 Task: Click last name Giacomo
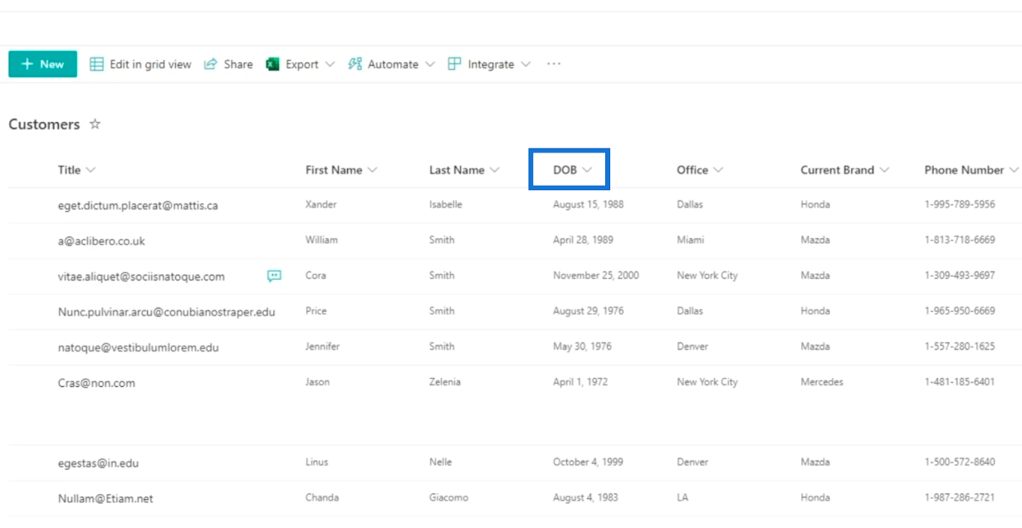coord(448,498)
